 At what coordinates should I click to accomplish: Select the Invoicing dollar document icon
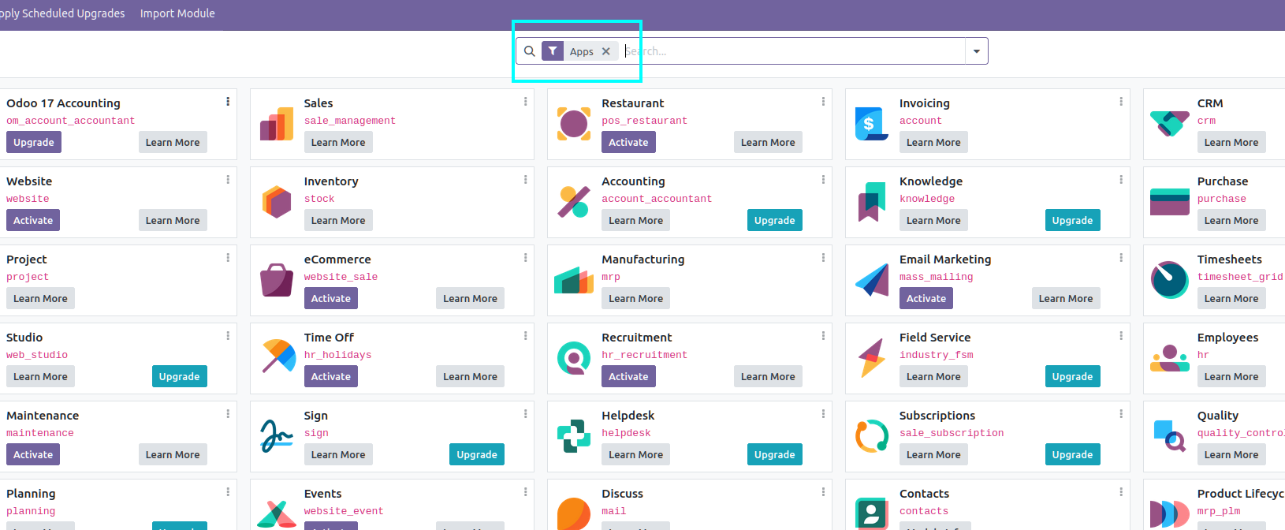coord(872,124)
